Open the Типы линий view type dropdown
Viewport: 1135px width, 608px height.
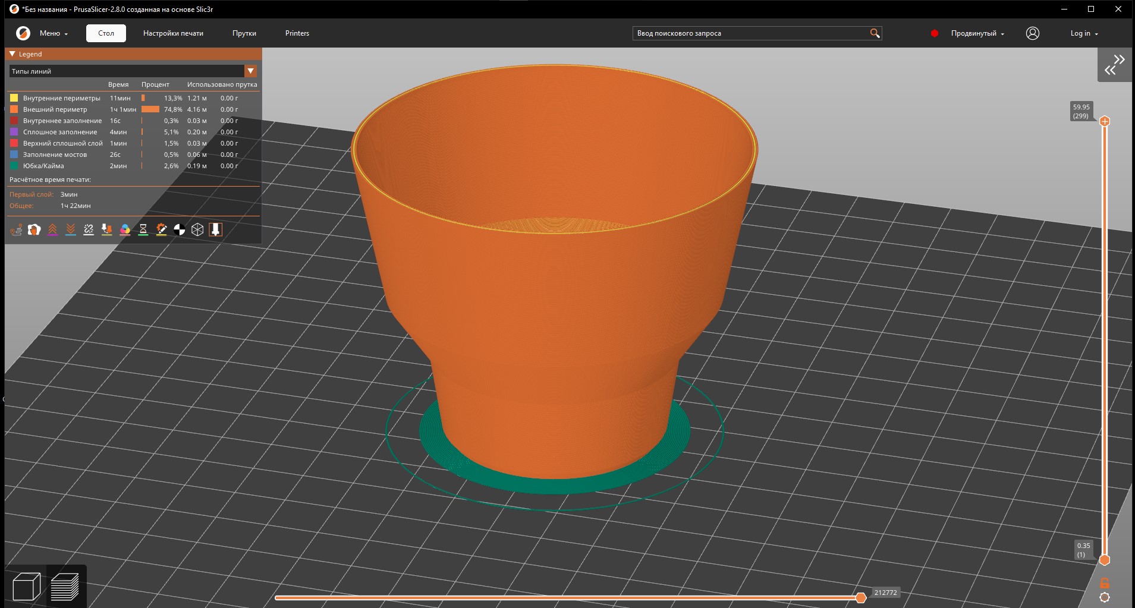(x=250, y=71)
